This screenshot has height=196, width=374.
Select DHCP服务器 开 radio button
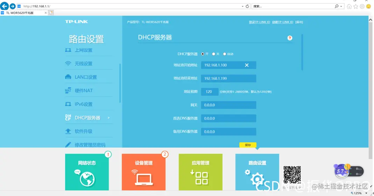pos(203,54)
